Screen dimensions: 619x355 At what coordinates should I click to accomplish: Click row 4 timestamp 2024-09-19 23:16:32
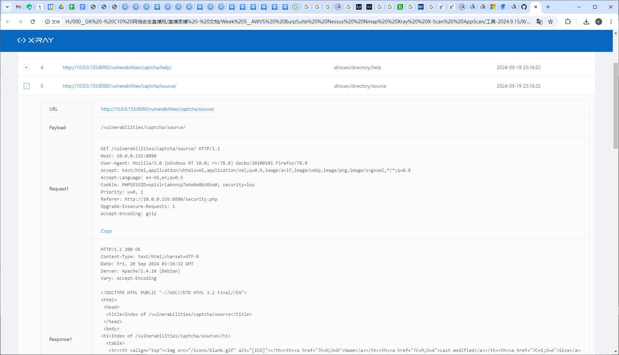pos(519,68)
